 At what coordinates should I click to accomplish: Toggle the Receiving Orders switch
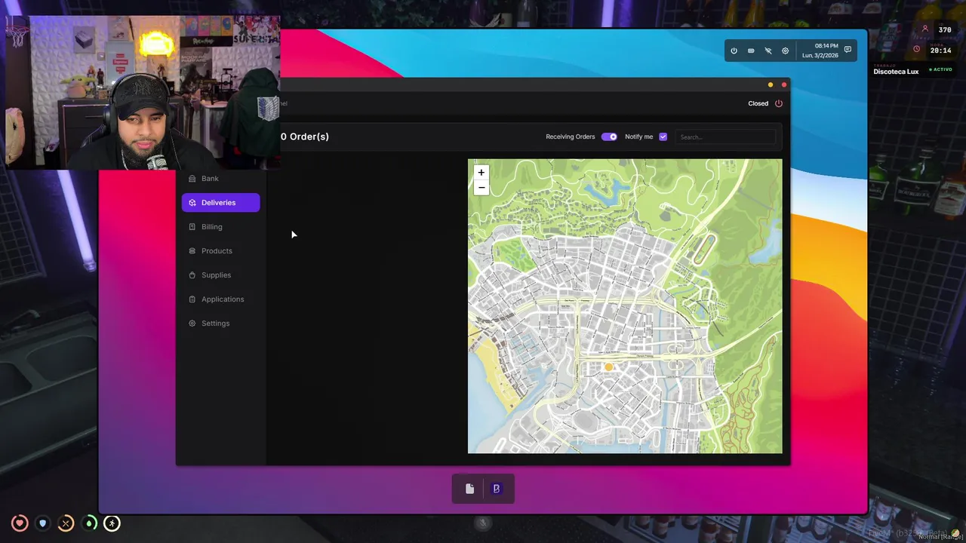(x=609, y=137)
